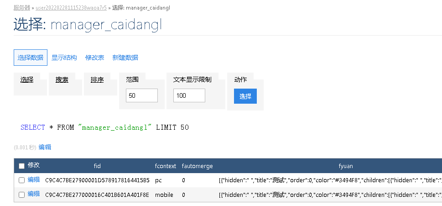Screen dimensions: 442x206
Task: Open the 显示结构 tab
Action: click(64, 58)
